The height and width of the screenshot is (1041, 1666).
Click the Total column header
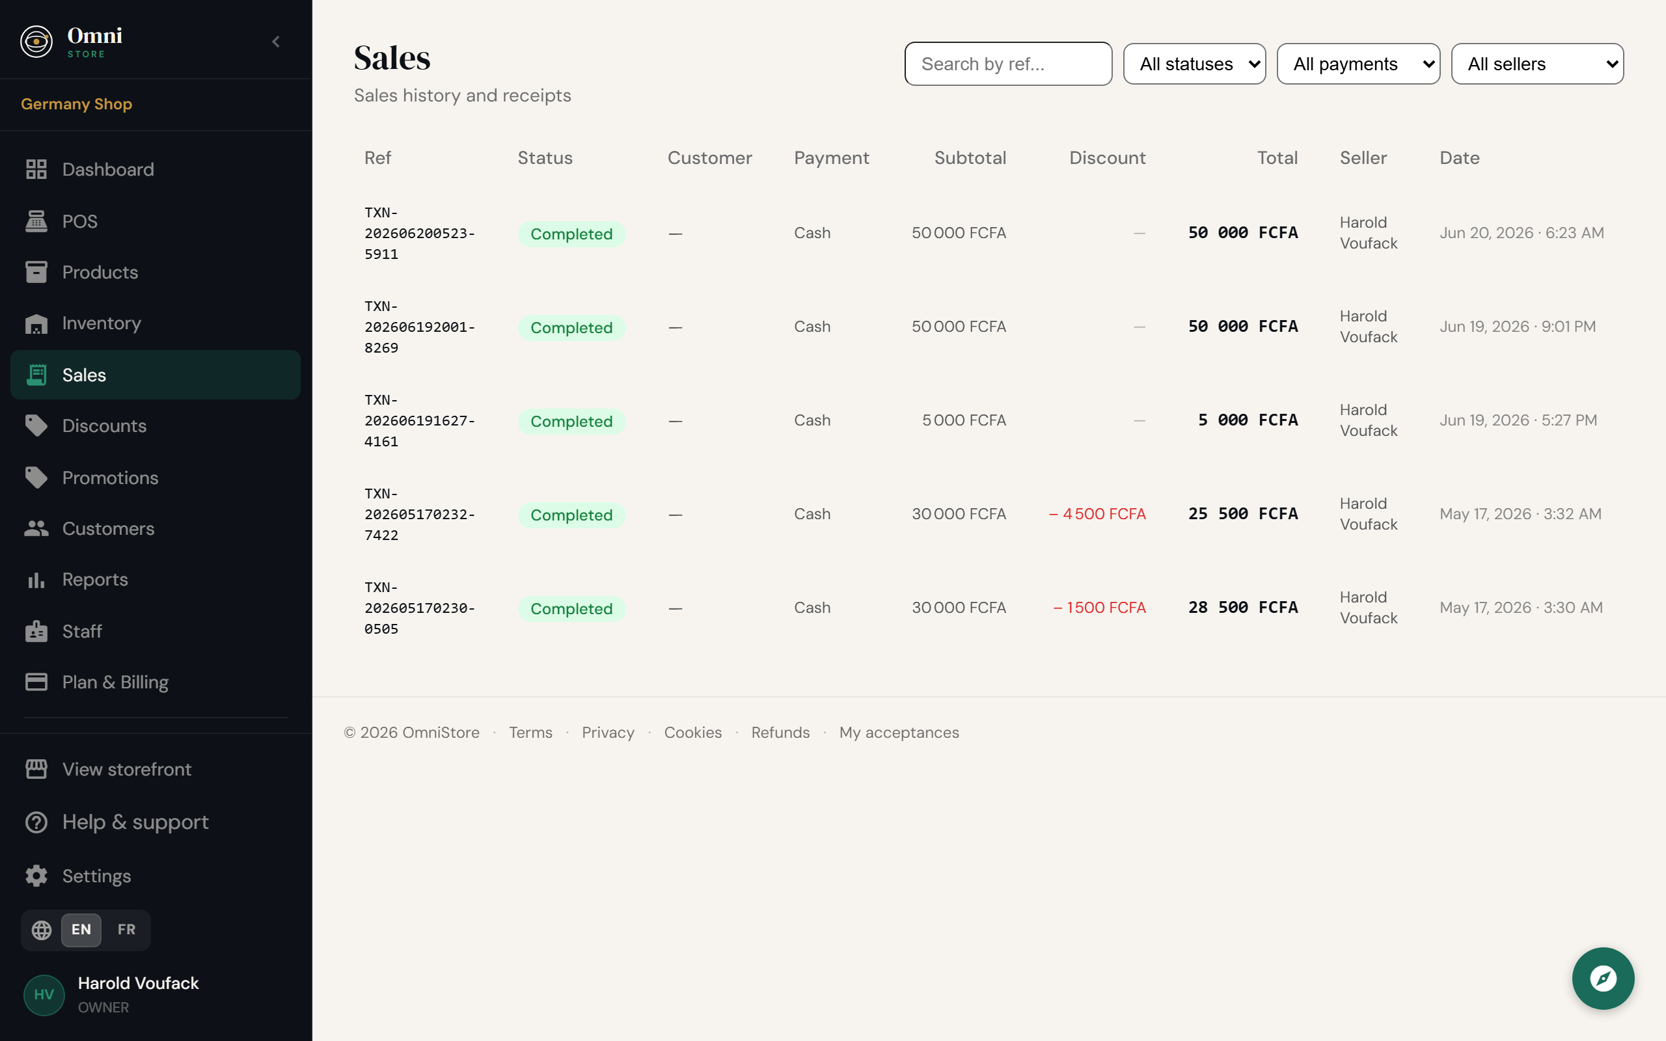click(x=1277, y=157)
